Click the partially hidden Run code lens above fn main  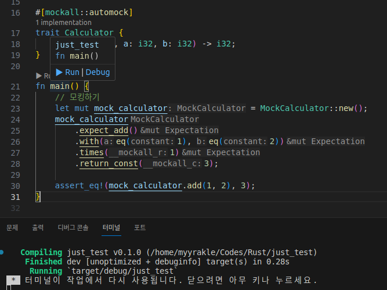(42, 76)
